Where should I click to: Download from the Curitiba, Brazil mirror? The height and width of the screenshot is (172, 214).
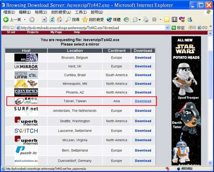(x=143, y=75)
